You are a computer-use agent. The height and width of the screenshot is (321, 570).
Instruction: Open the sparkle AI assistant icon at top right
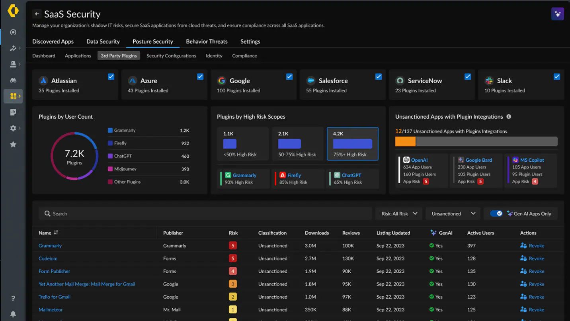pyautogui.click(x=557, y=14)
